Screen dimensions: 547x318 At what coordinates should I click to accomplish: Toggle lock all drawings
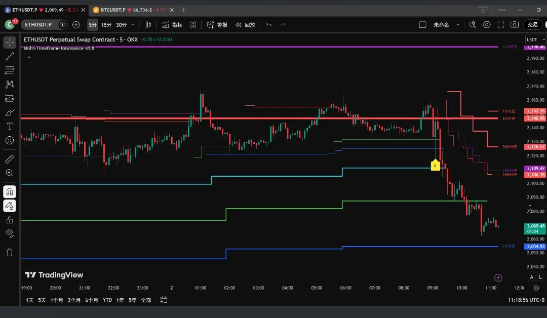pos(10,220)
